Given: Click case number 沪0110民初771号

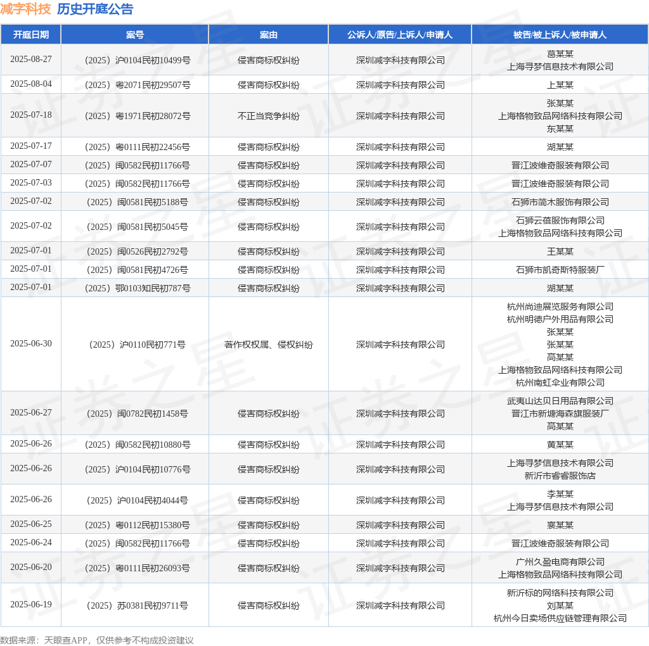Looking at the screenshot, I should (138, 345).
